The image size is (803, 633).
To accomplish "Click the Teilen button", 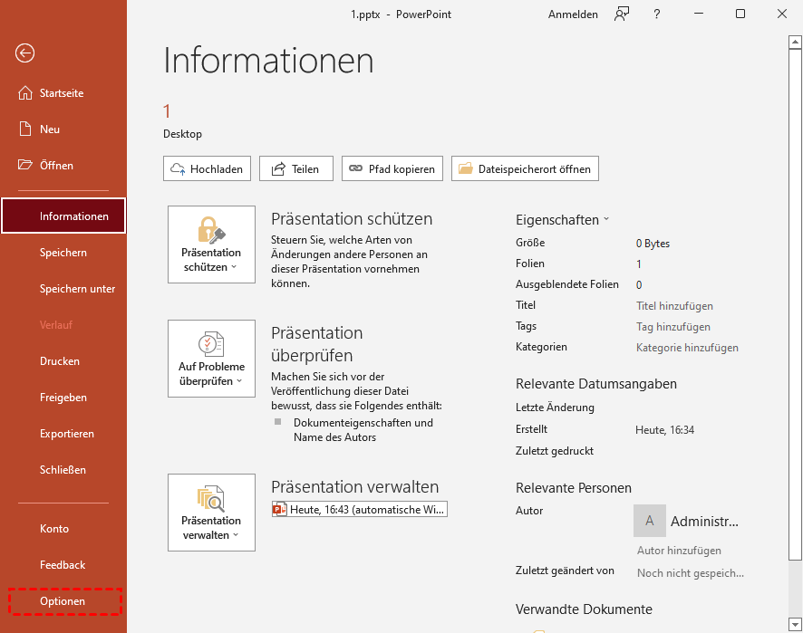I will pyautogui.click(x=296, y=168).
